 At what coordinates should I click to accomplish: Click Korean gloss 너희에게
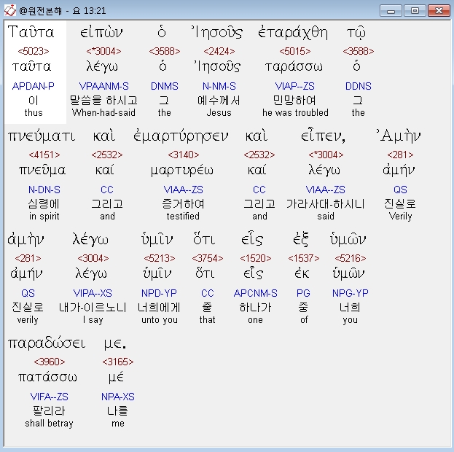[160, 308]
